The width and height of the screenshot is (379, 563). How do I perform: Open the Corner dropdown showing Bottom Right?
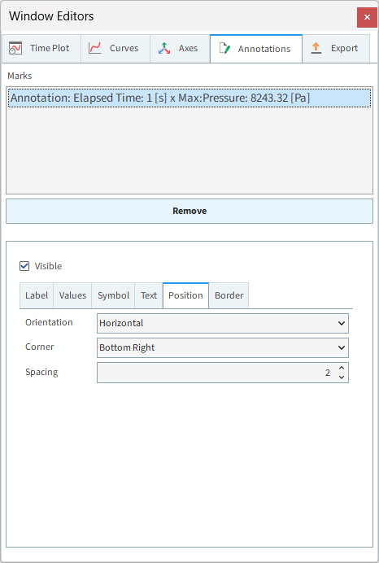[223, 347]
